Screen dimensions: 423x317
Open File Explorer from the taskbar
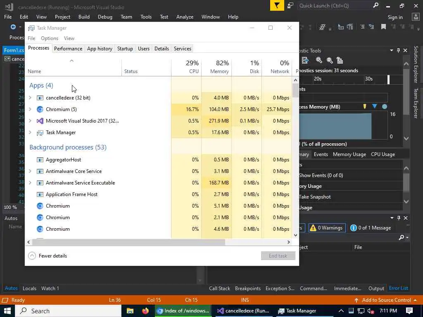(x=130, y=311)
